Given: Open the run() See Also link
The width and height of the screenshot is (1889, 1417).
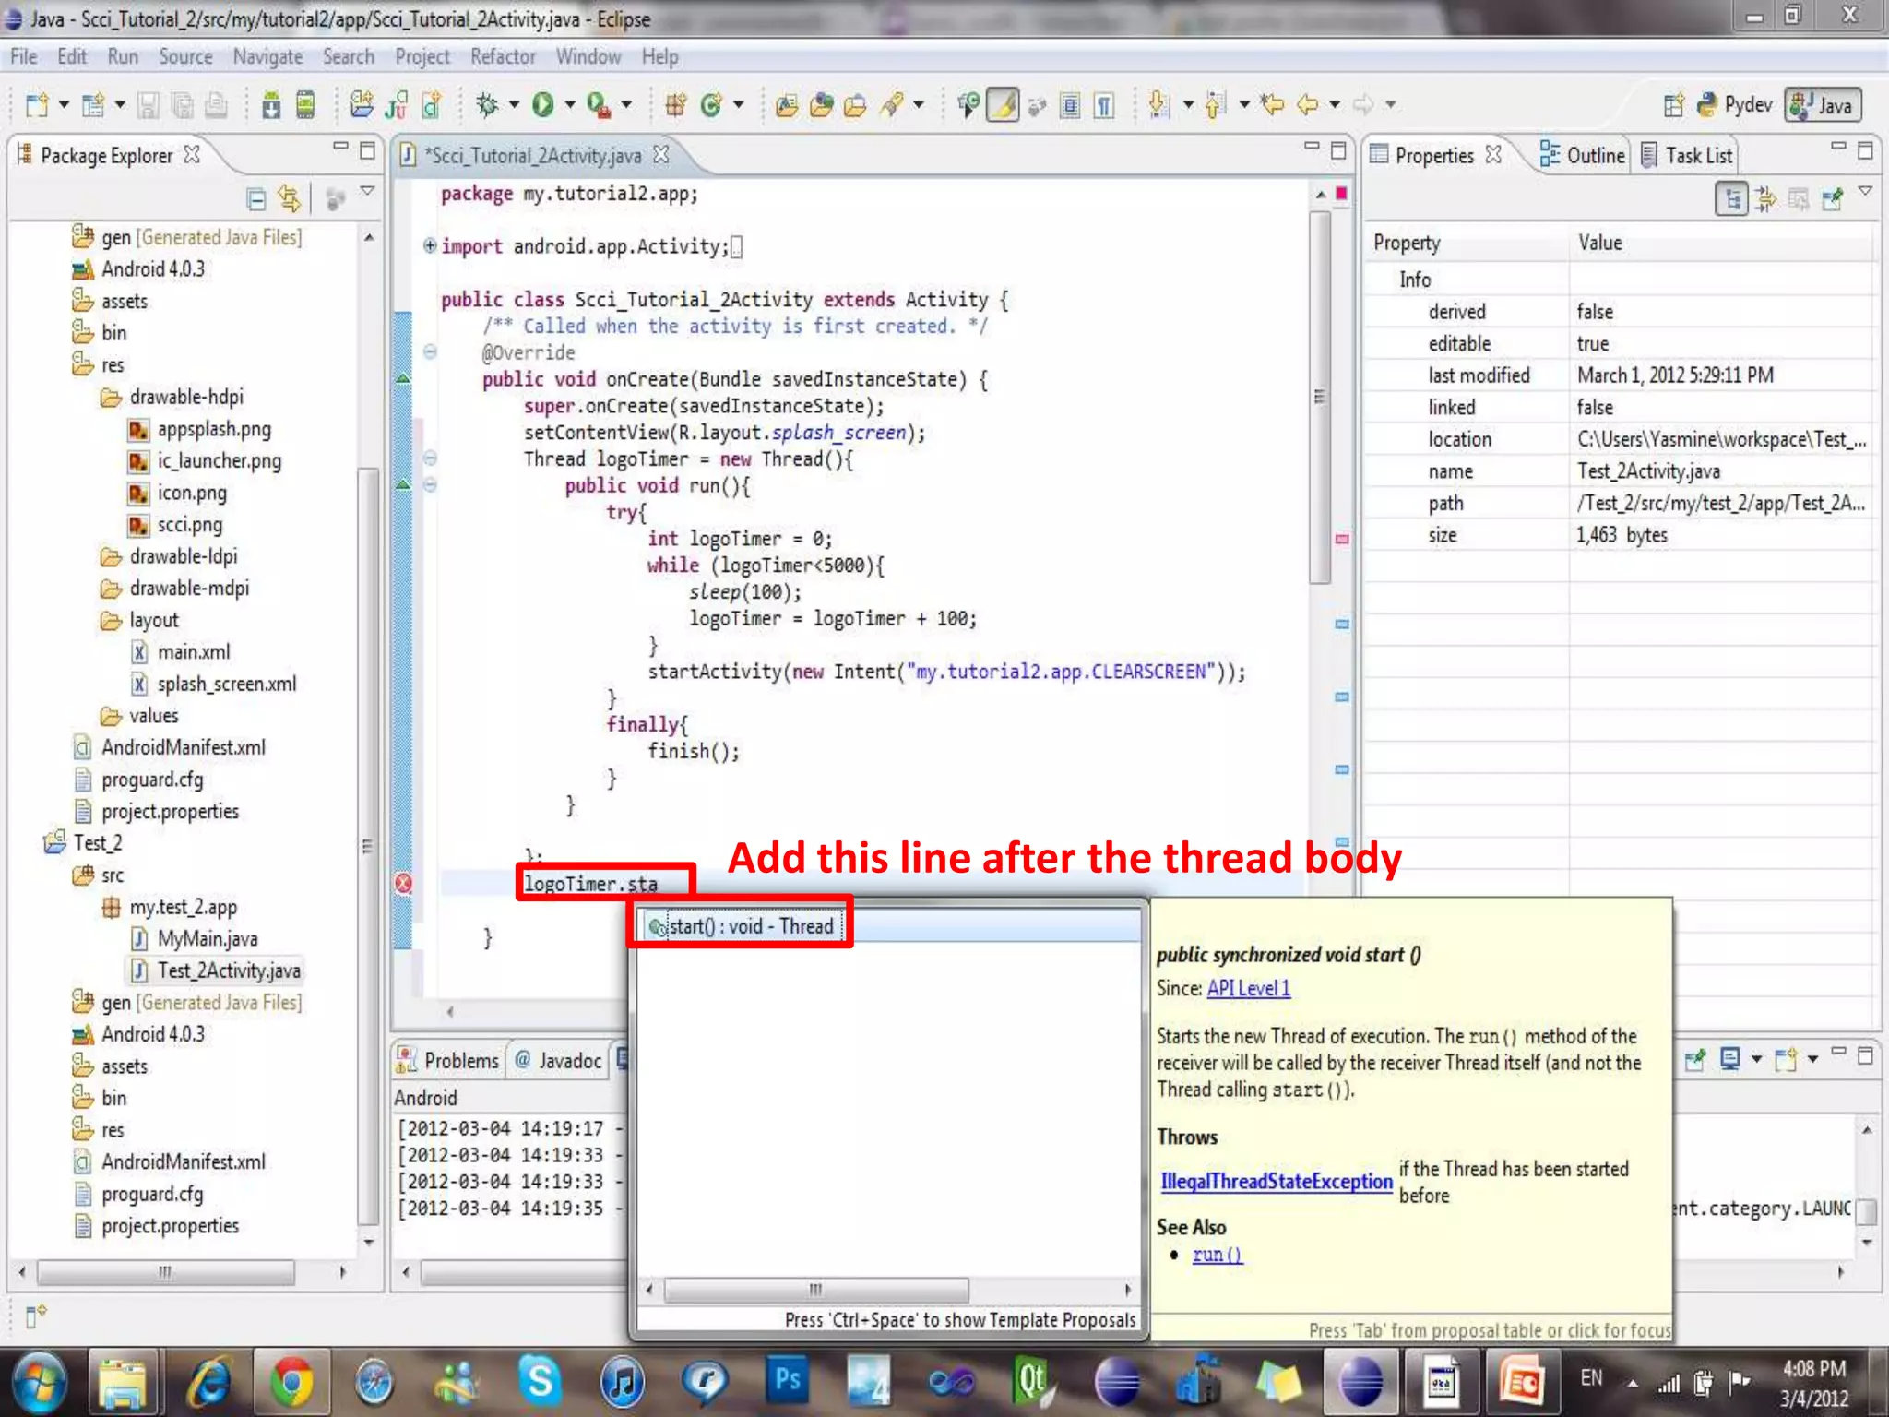Looking at the screenshot, I should pos(1218,1255).
